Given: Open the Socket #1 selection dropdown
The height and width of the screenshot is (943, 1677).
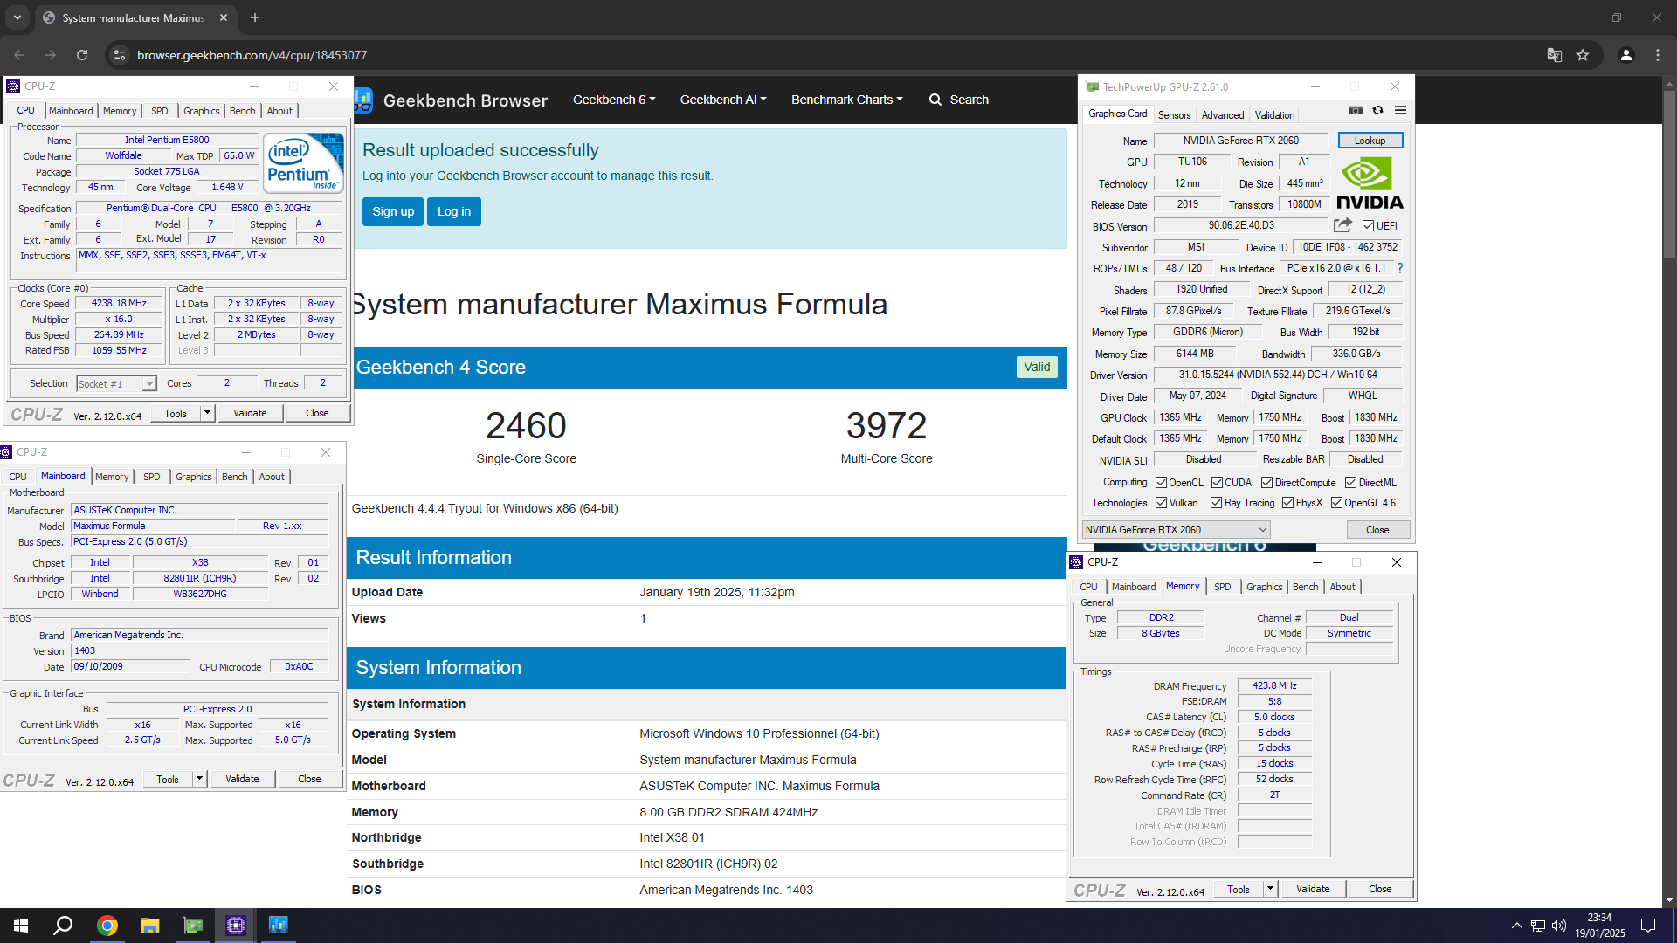Looking at the screenshot, I should tap(116, 384).
